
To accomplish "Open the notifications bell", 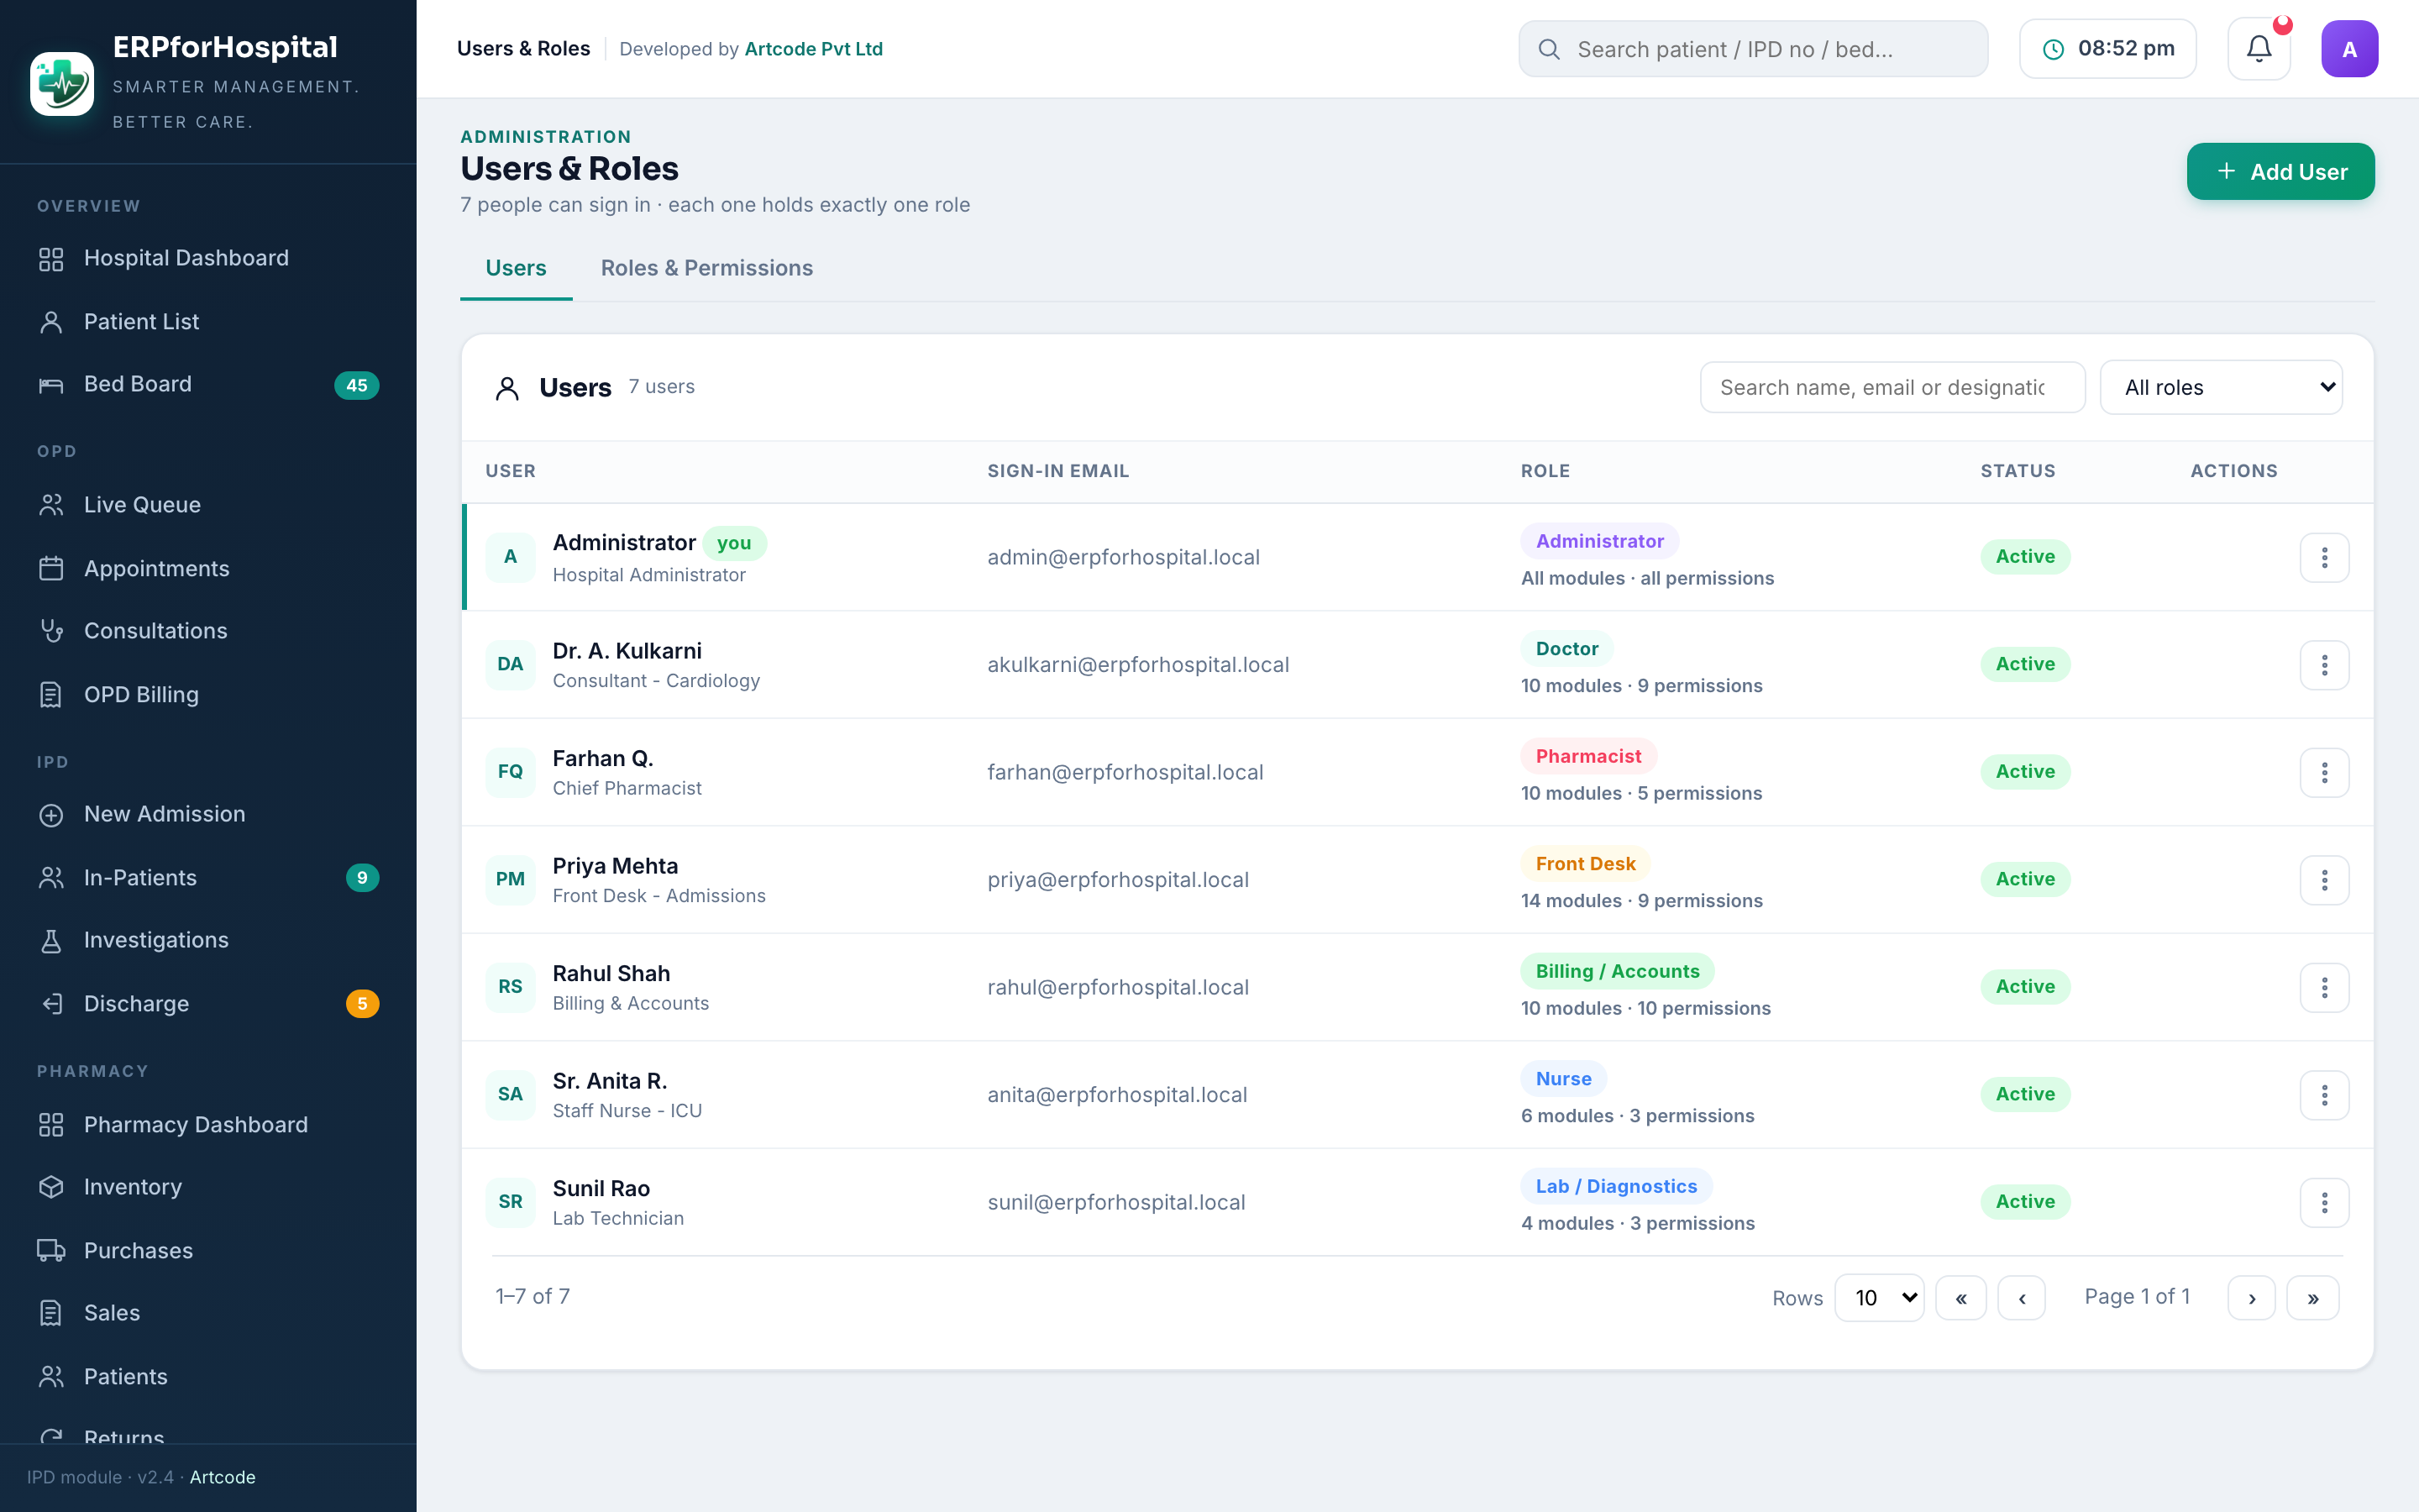I will click(2259, 49).
